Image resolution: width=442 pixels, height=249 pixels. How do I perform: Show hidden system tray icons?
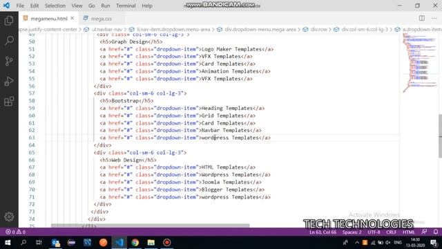(x=357, y=243)
